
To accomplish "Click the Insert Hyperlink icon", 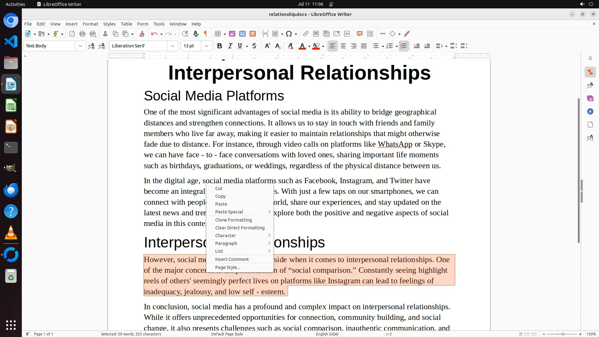I will (x=306, y=34).
